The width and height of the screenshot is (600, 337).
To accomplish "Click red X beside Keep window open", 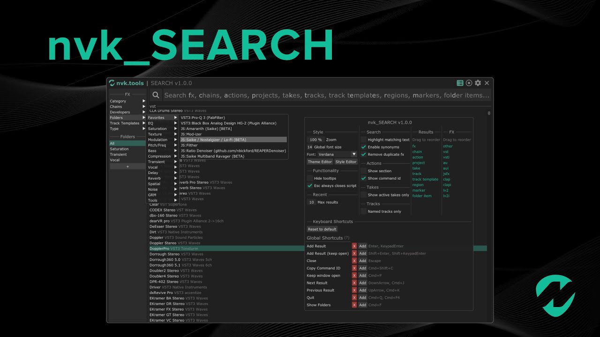I will tap(354, 276).
